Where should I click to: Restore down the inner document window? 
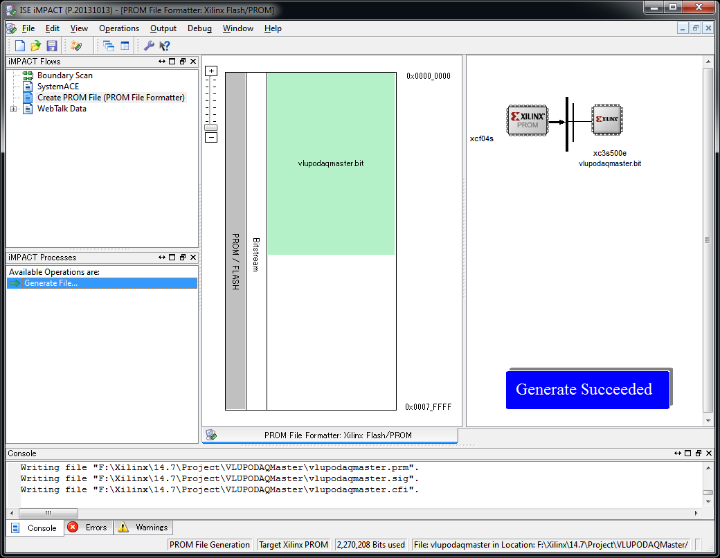(x=695, y=28)
